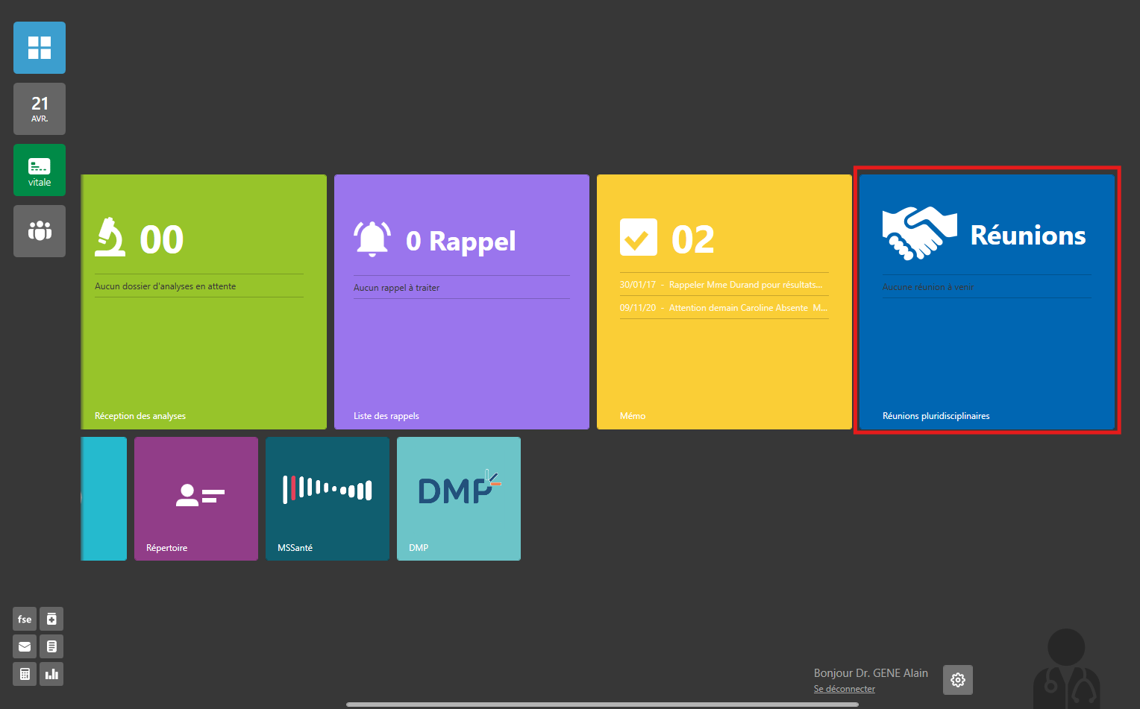Click the document lines icon

tap(51, 646)
